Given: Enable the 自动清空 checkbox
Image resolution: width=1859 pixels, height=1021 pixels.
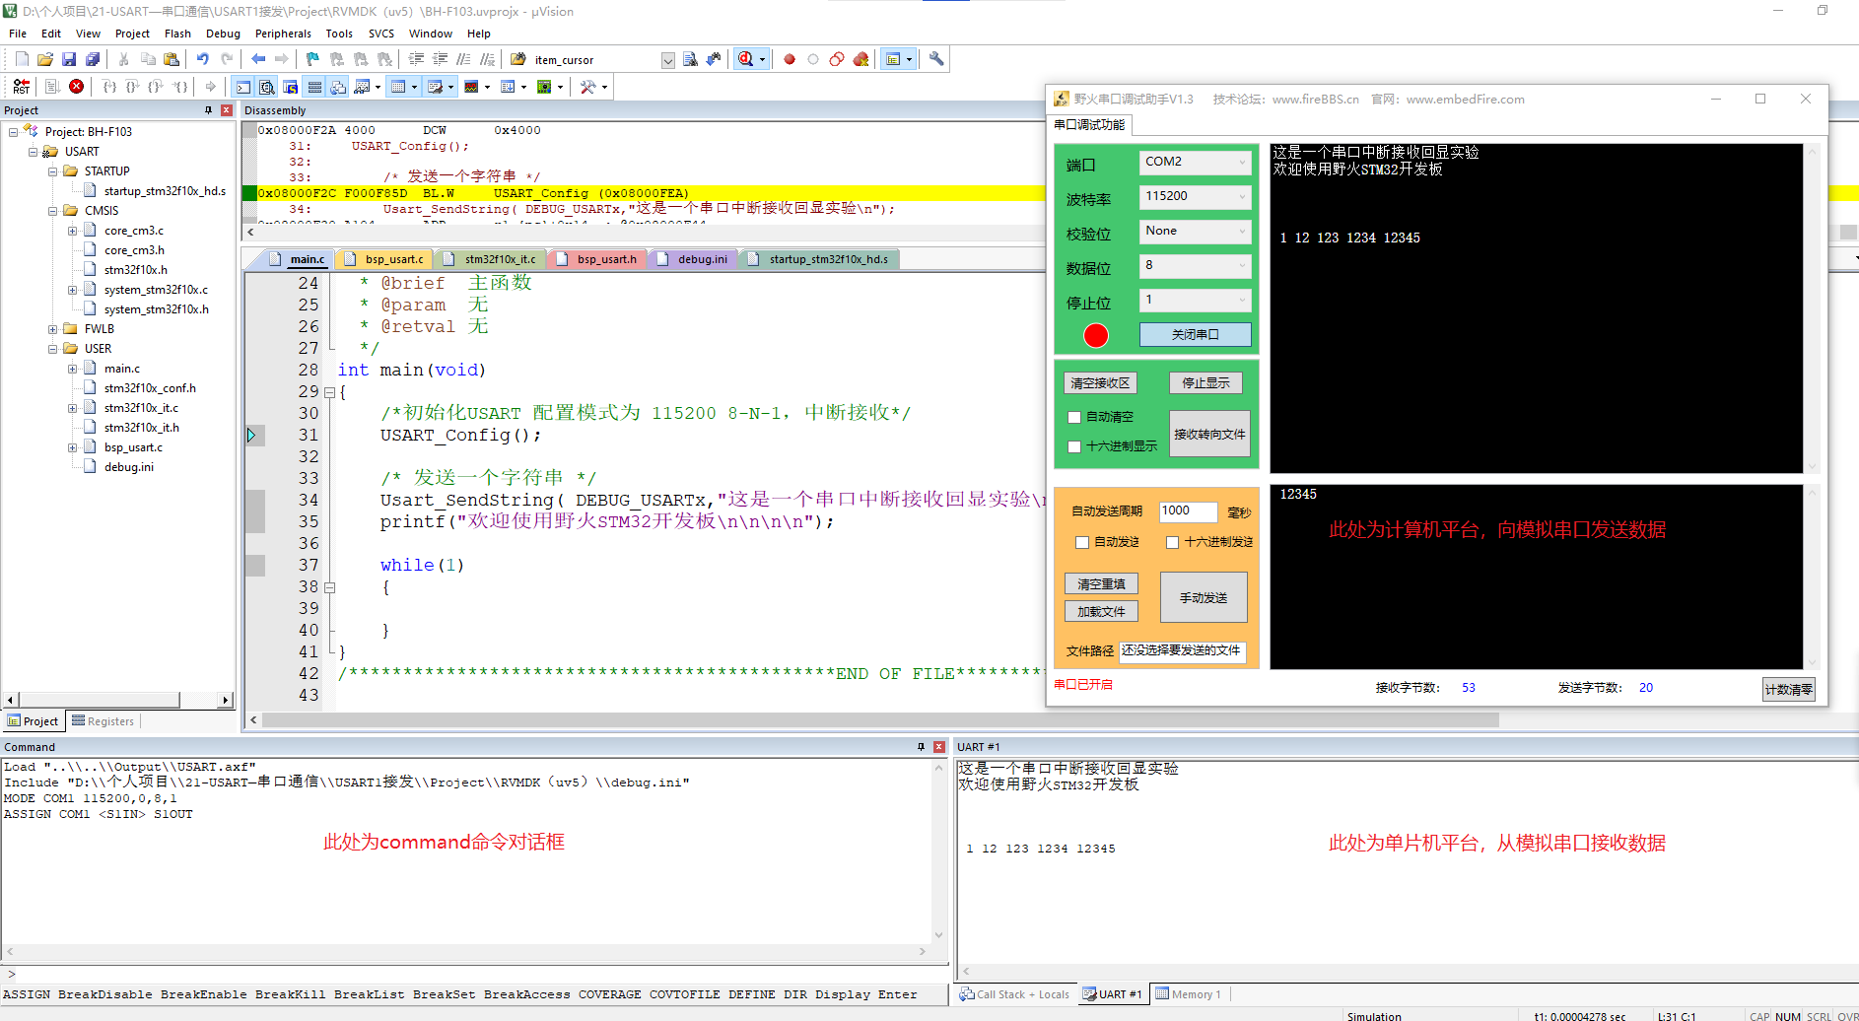Looking at the screenshot, I should [x=1074, y=417].
